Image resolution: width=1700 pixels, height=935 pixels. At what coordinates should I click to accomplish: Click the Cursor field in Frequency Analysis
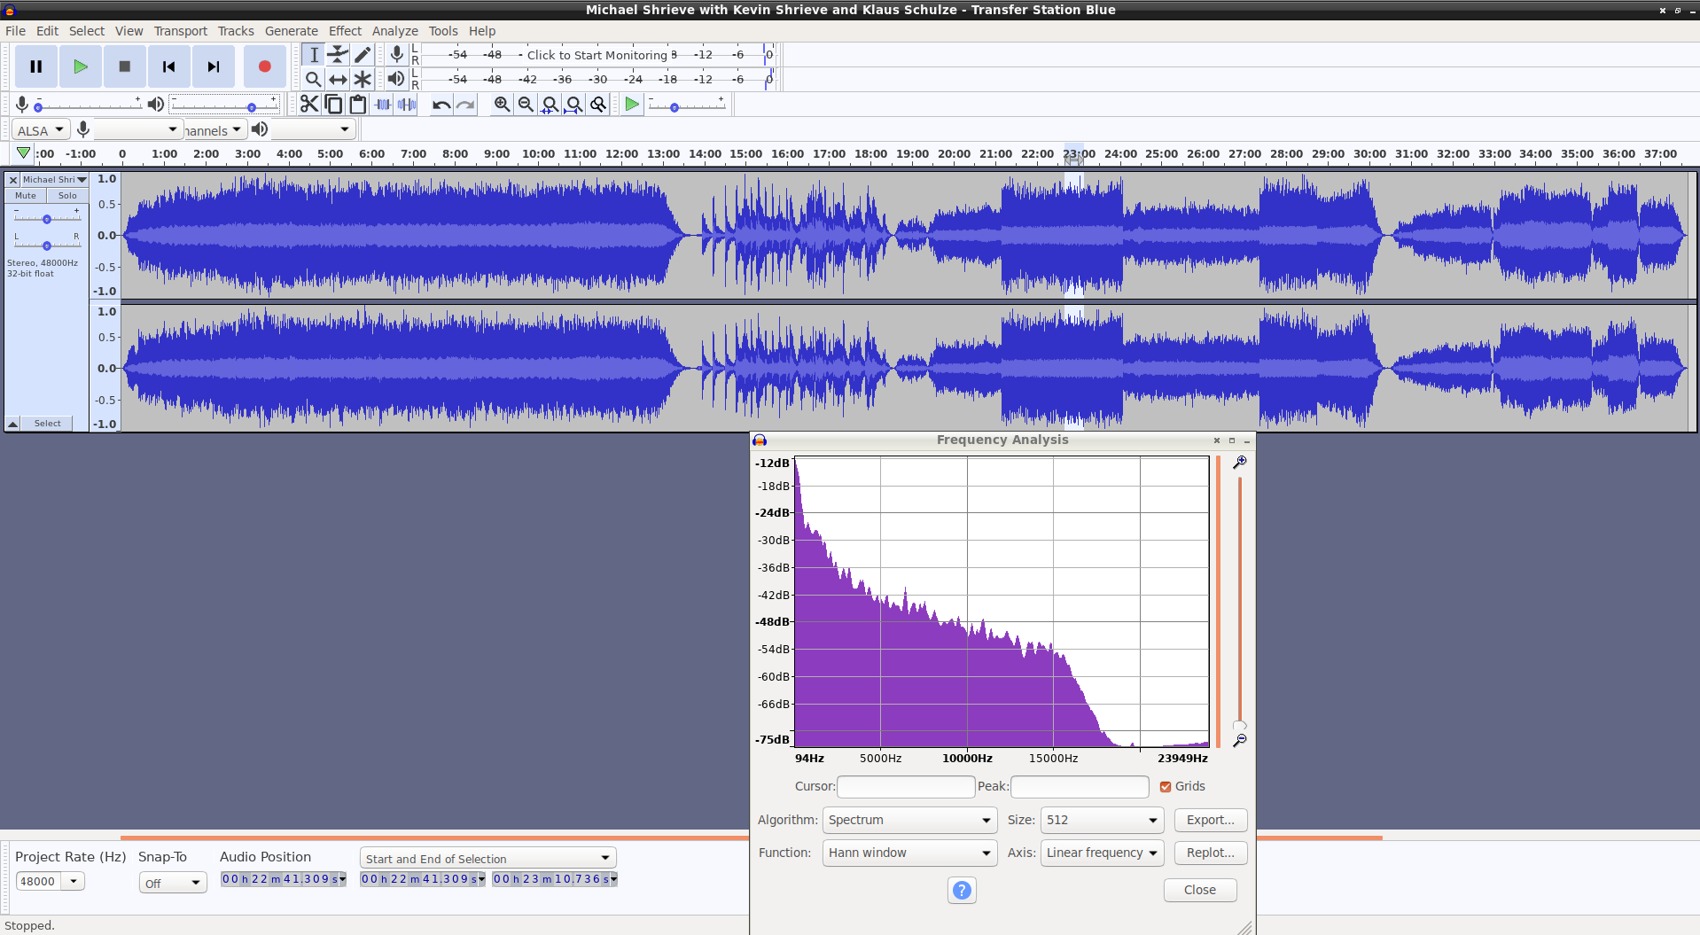906,787
